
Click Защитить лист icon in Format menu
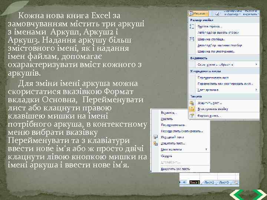[192, 103]
